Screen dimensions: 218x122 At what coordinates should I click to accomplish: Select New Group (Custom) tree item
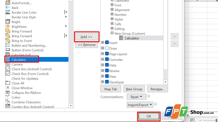[x=130, y=33]
